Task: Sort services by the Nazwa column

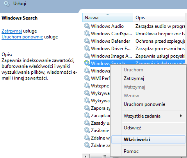Action: (108, 17)
